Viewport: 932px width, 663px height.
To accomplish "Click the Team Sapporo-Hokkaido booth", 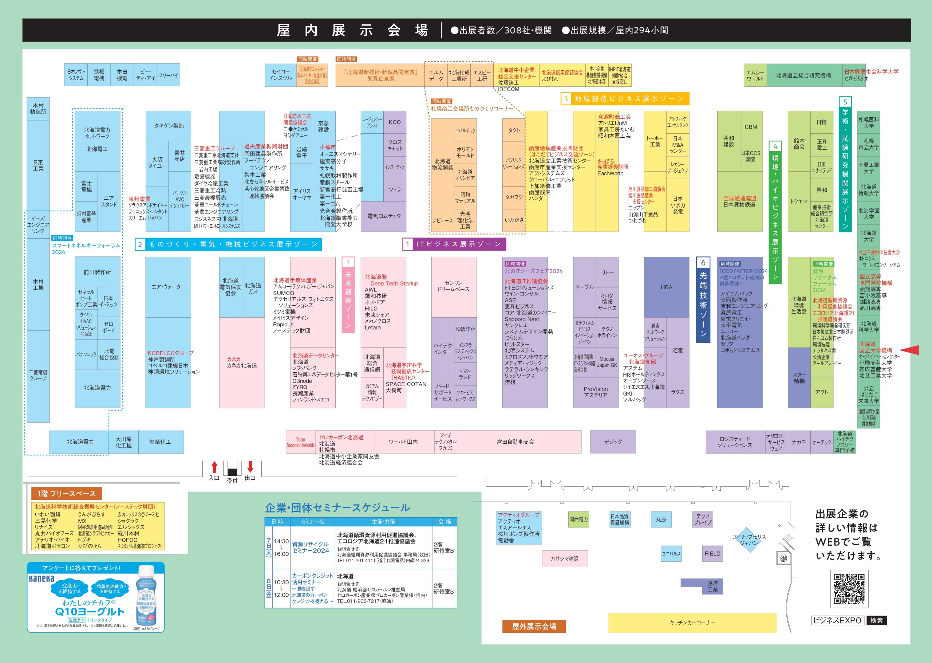I will (x=301, y=442).
